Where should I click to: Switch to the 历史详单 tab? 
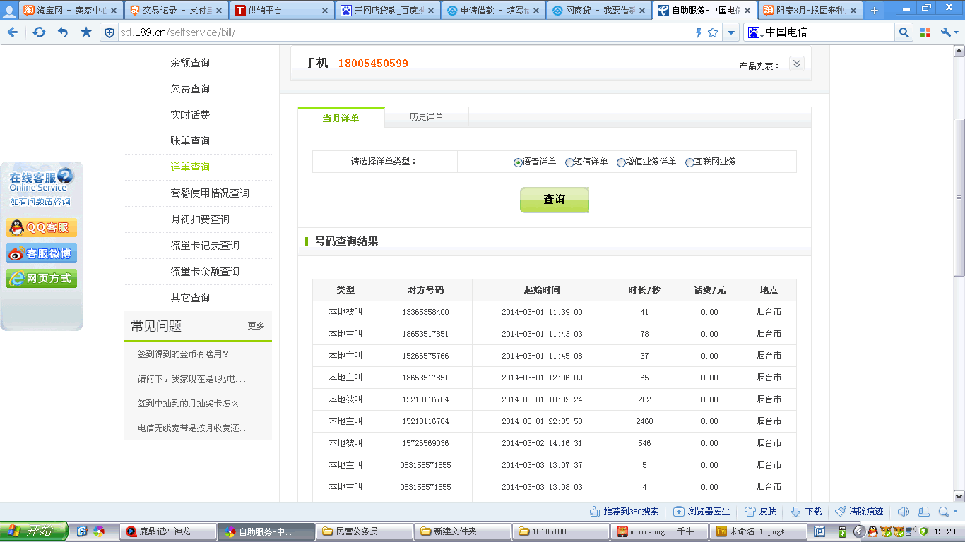pyautogui.click(x=426, y=117)
